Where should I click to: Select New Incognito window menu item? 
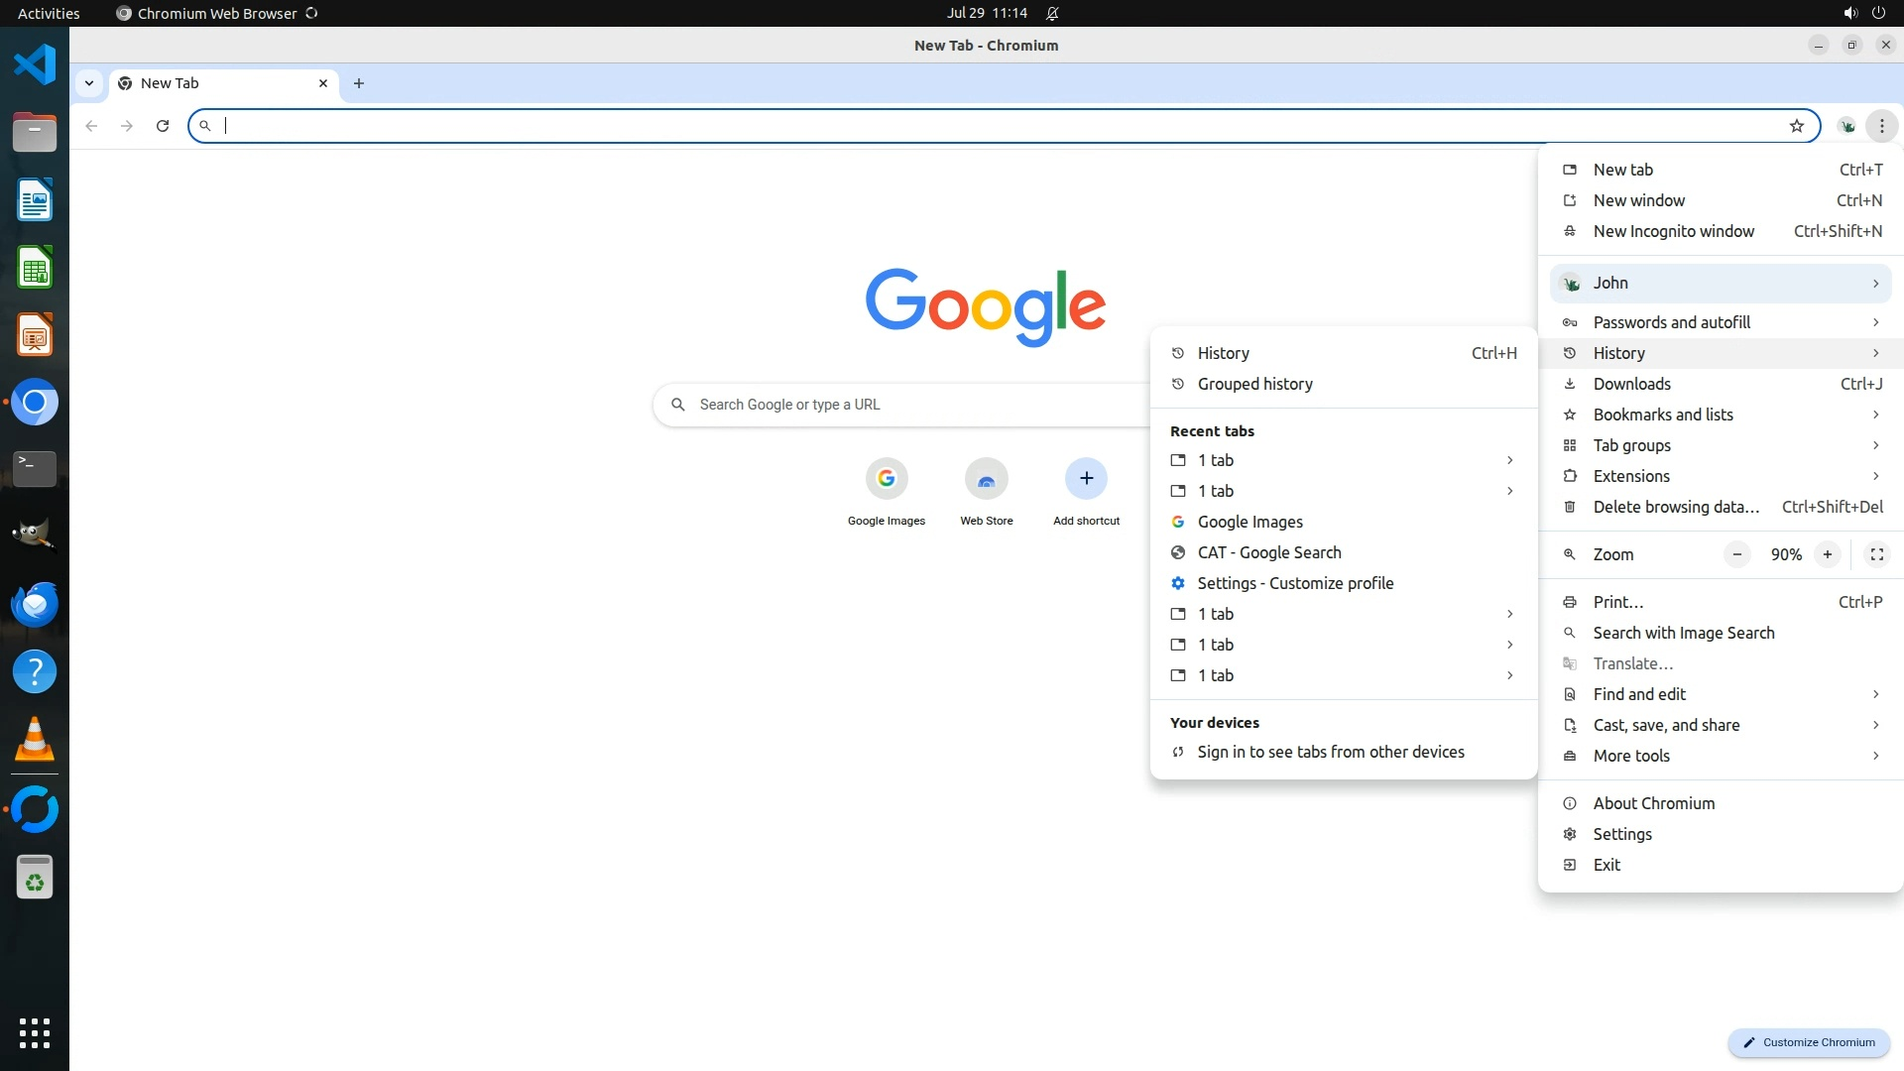(x=1673, y=231)
